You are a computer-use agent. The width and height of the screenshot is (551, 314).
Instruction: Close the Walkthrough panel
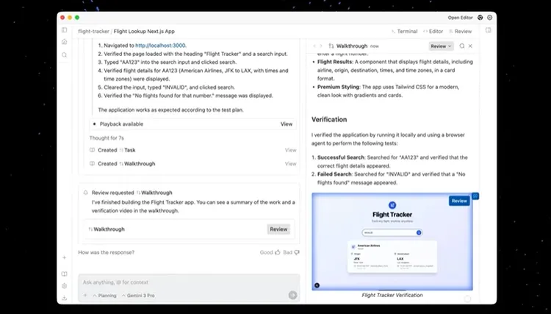471,46
